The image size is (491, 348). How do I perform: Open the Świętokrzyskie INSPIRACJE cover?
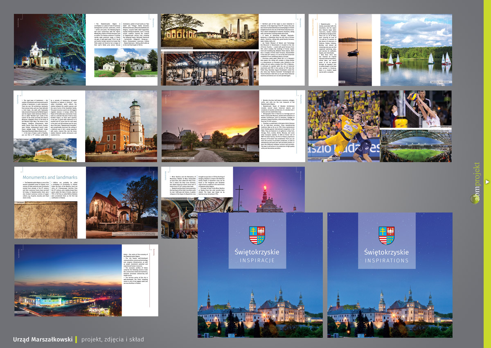260,275
